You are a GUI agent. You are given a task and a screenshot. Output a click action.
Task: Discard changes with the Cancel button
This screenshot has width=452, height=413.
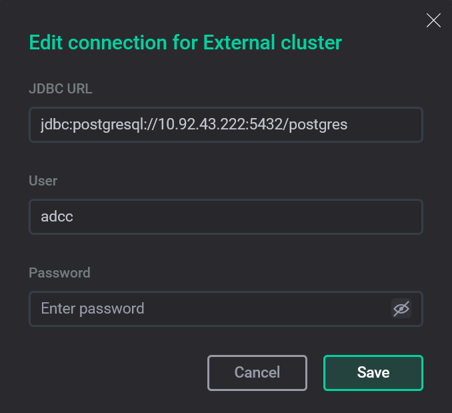[257, 372]
